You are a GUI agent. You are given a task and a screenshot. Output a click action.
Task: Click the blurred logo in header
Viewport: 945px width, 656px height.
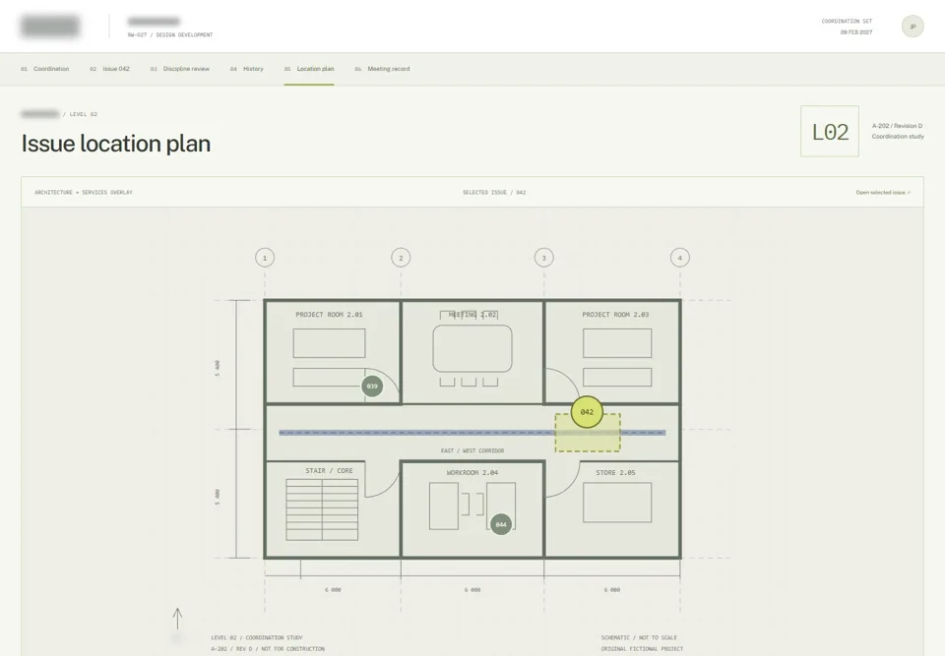point(49,27)
